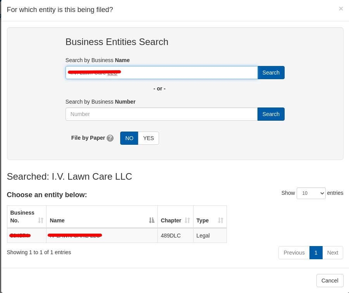Search by the entered business name

(271, 73)
